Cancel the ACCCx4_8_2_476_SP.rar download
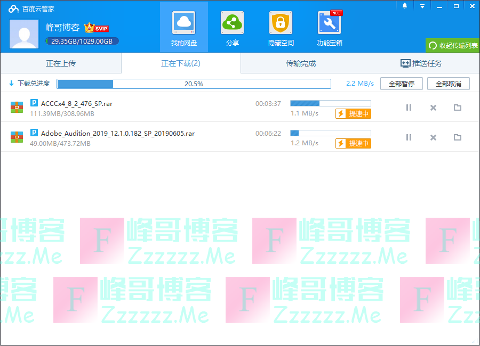The image size is (480, 346). 433,108
